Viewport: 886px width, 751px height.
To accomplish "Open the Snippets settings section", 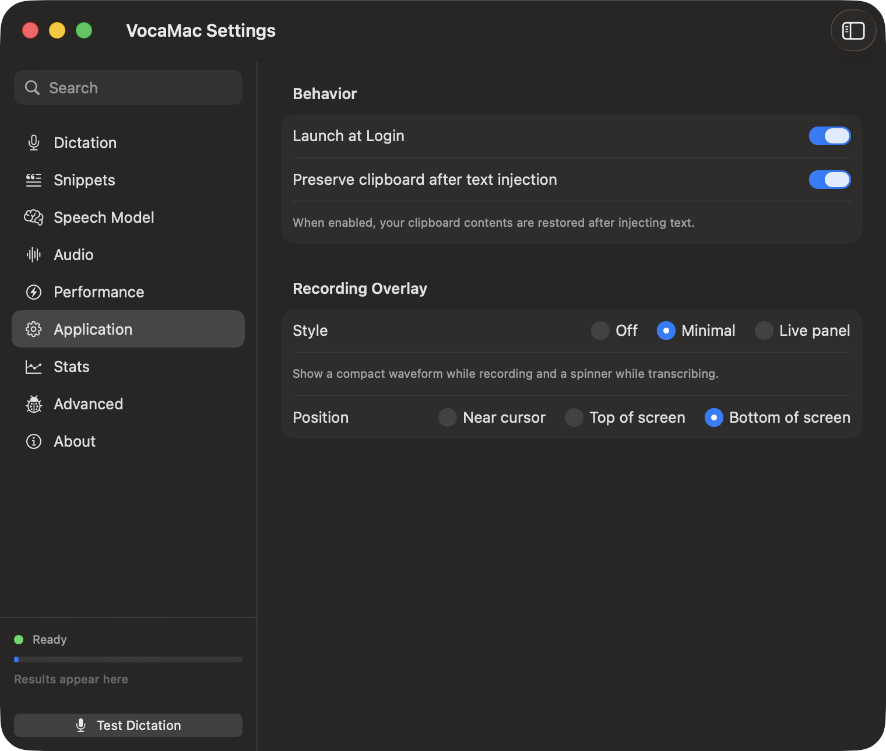I will [x=128, y=180].
